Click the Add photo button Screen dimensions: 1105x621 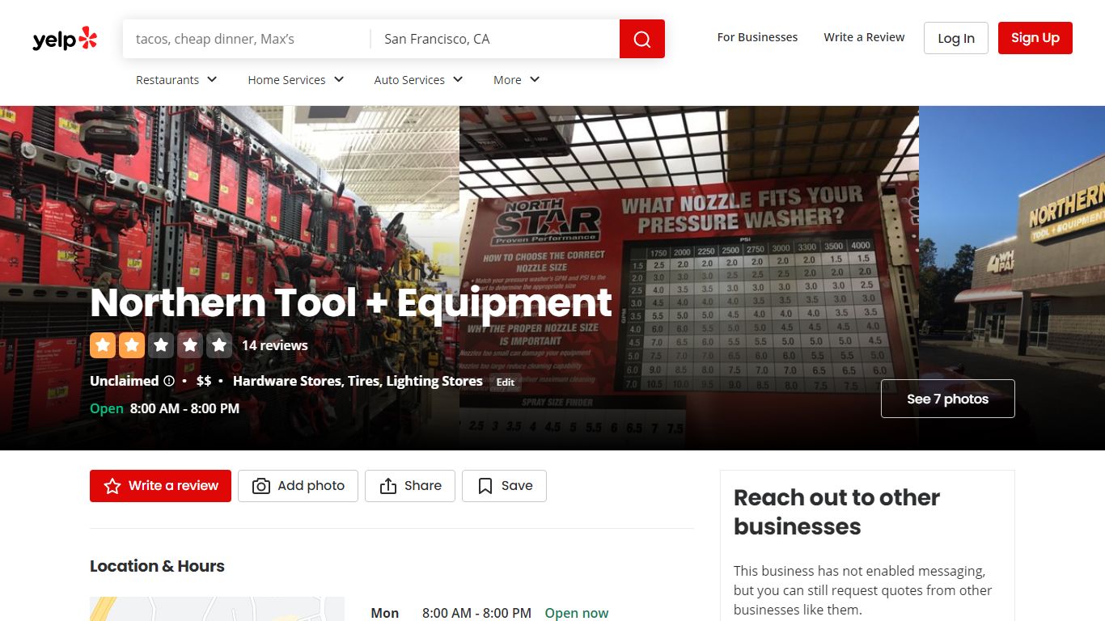point(298,486)
